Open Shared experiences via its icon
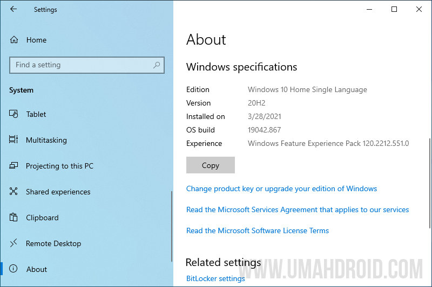Screen dimensions: 432x287 [x=13, y=191]
